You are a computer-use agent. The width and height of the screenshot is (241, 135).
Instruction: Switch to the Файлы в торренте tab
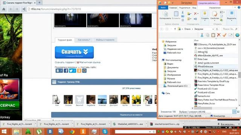[105, 40]
